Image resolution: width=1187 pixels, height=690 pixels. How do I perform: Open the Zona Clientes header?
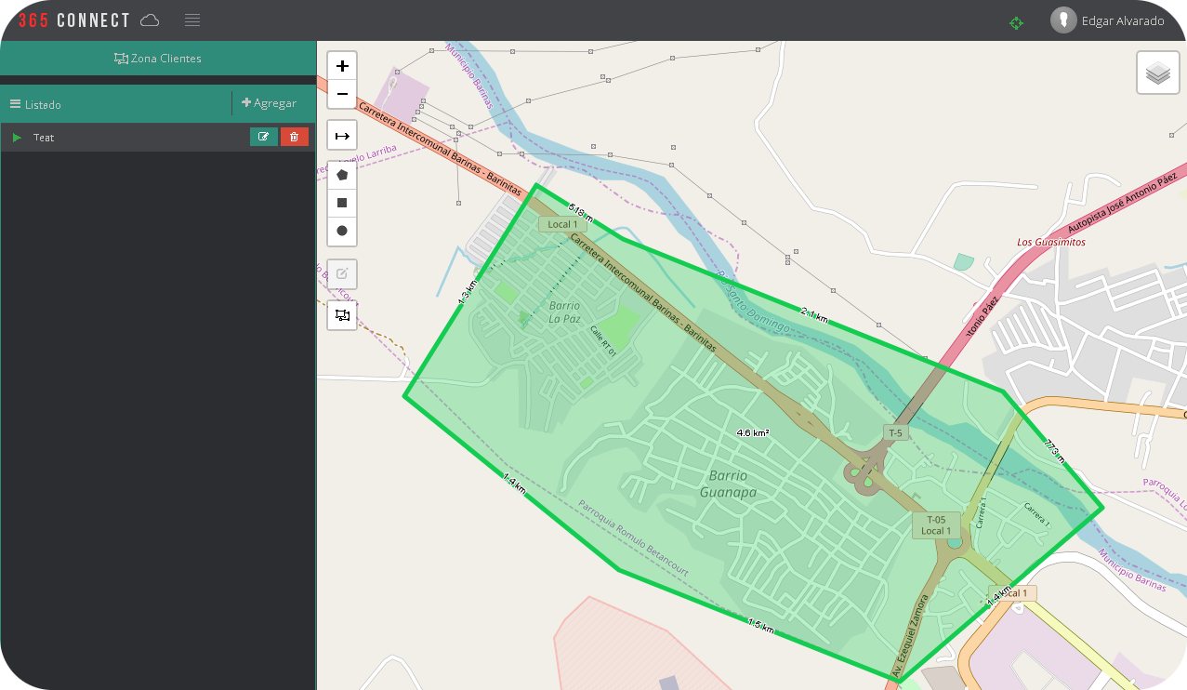coord(158,58)
